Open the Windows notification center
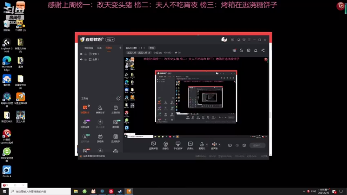347x195 pixels. 341,191
